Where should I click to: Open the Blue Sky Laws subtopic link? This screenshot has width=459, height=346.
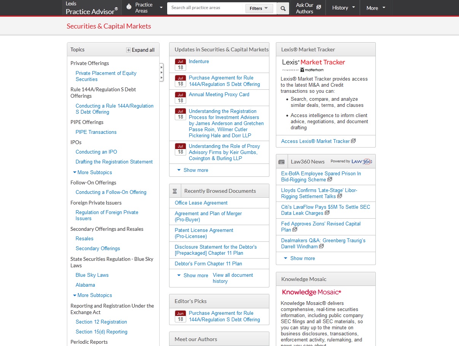pos(92,275)
